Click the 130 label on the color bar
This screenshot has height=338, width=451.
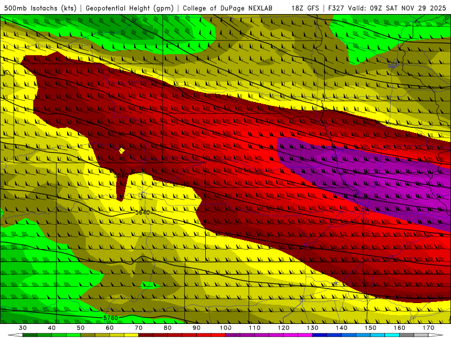point(313,328)
